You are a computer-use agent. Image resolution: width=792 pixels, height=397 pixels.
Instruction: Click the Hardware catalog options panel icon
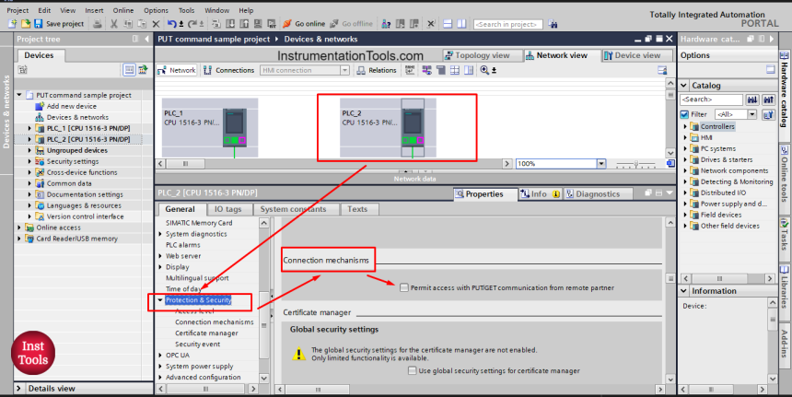tap(770, 70)
